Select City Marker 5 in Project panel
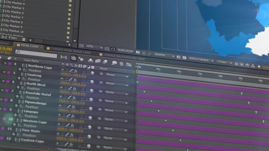Viewport: 269px width, 151px height. tap(14, 7)
